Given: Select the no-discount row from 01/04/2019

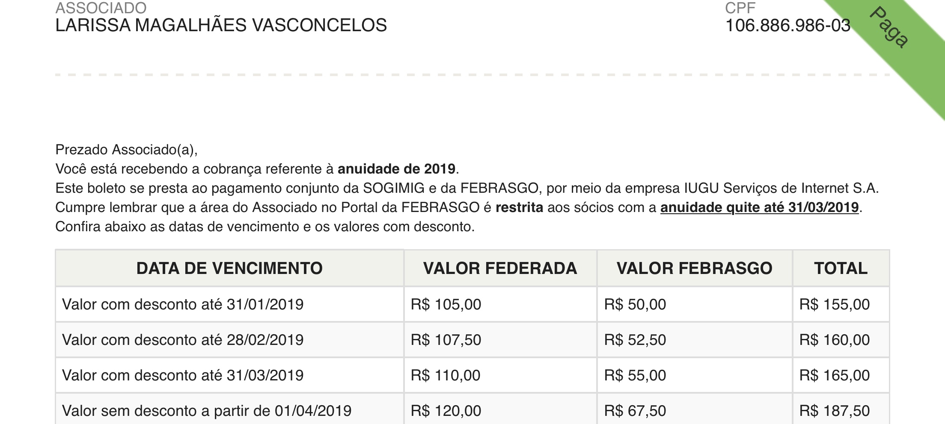Looking at the screenshot, I should (x=207, y=411).
